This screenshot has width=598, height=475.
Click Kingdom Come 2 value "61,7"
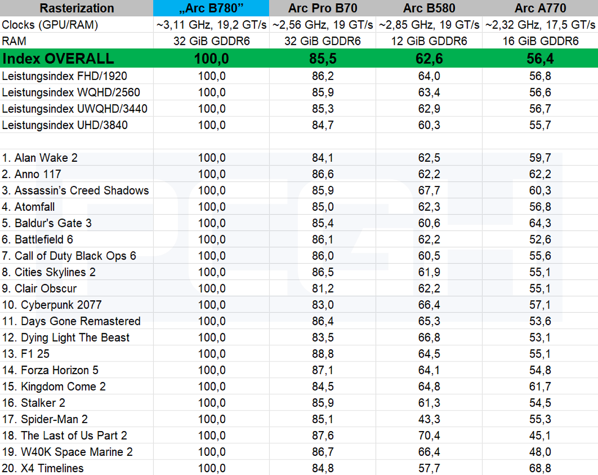540,387
